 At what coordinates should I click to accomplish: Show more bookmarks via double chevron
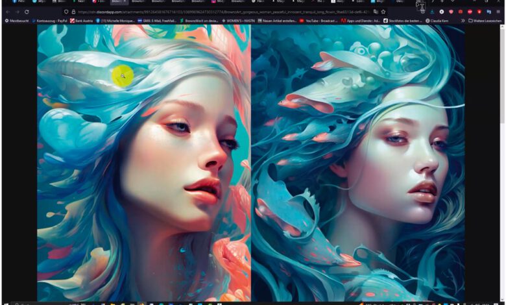463,21
